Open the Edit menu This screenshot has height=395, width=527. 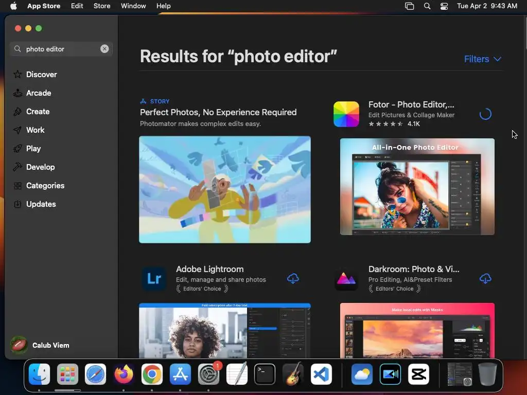(x=77, y=6)
